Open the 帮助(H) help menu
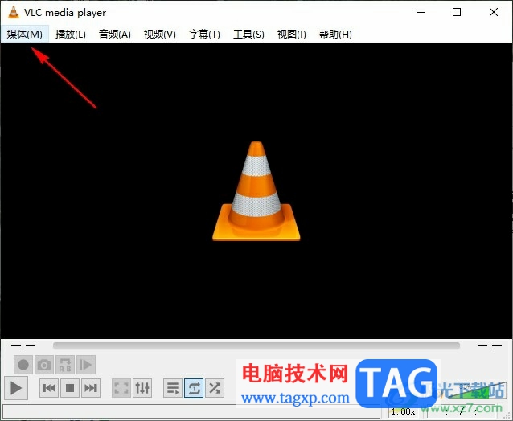This screenshot has width=513, height=421. 335,34
